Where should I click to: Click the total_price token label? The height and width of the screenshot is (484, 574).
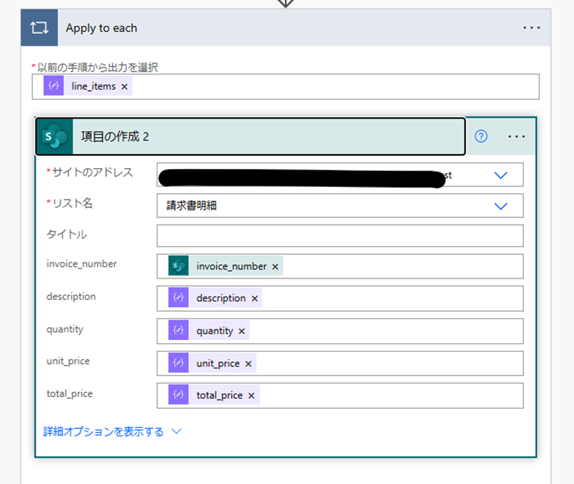(x=219, y=396)
